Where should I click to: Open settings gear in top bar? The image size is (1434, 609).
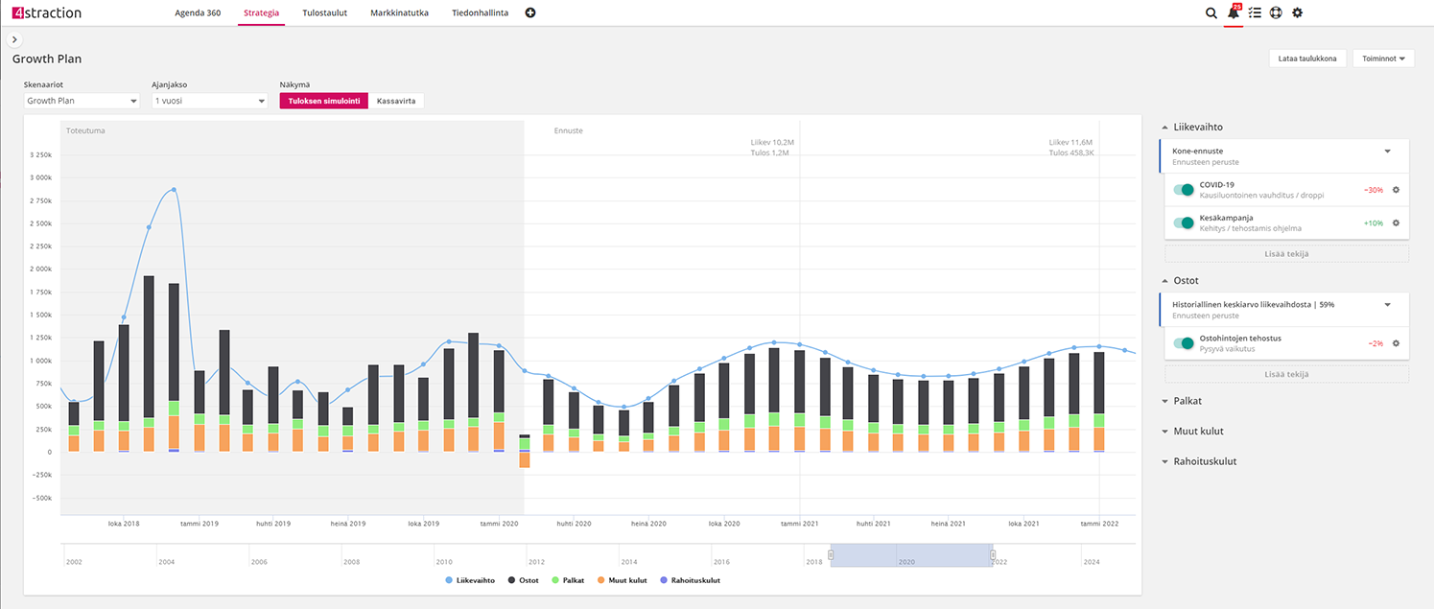(x=1298, y=13)
